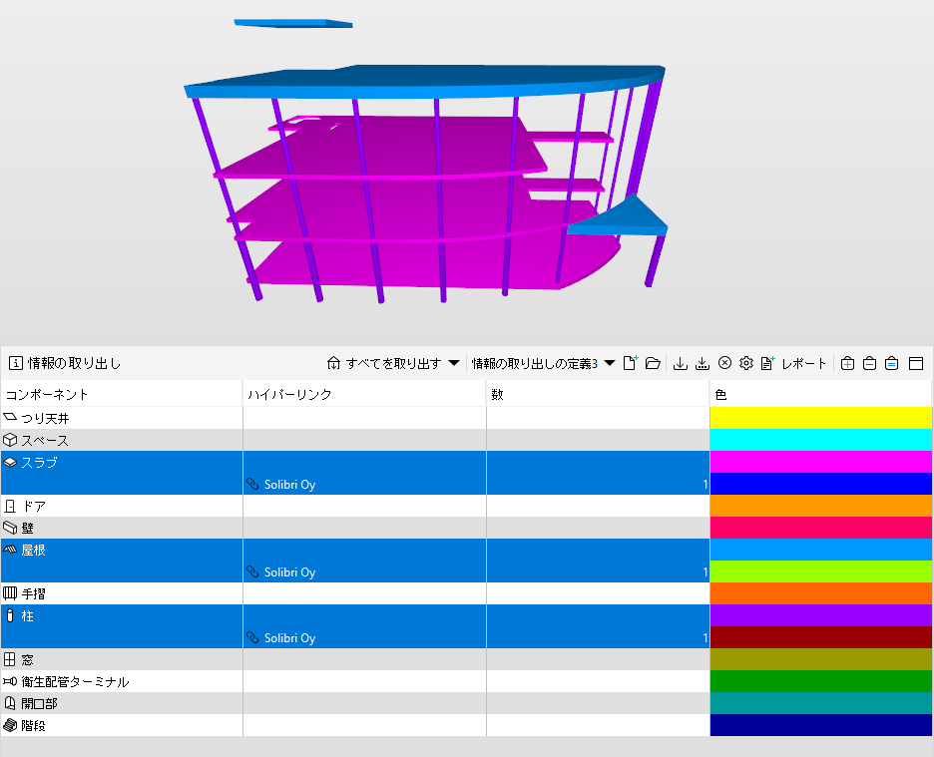Click the green plus basket icon
934x757 pixels.
[x=847, y=363]
